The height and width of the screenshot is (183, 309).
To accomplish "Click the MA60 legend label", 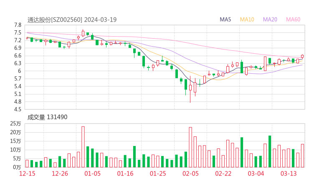I will tap(293, 20).
